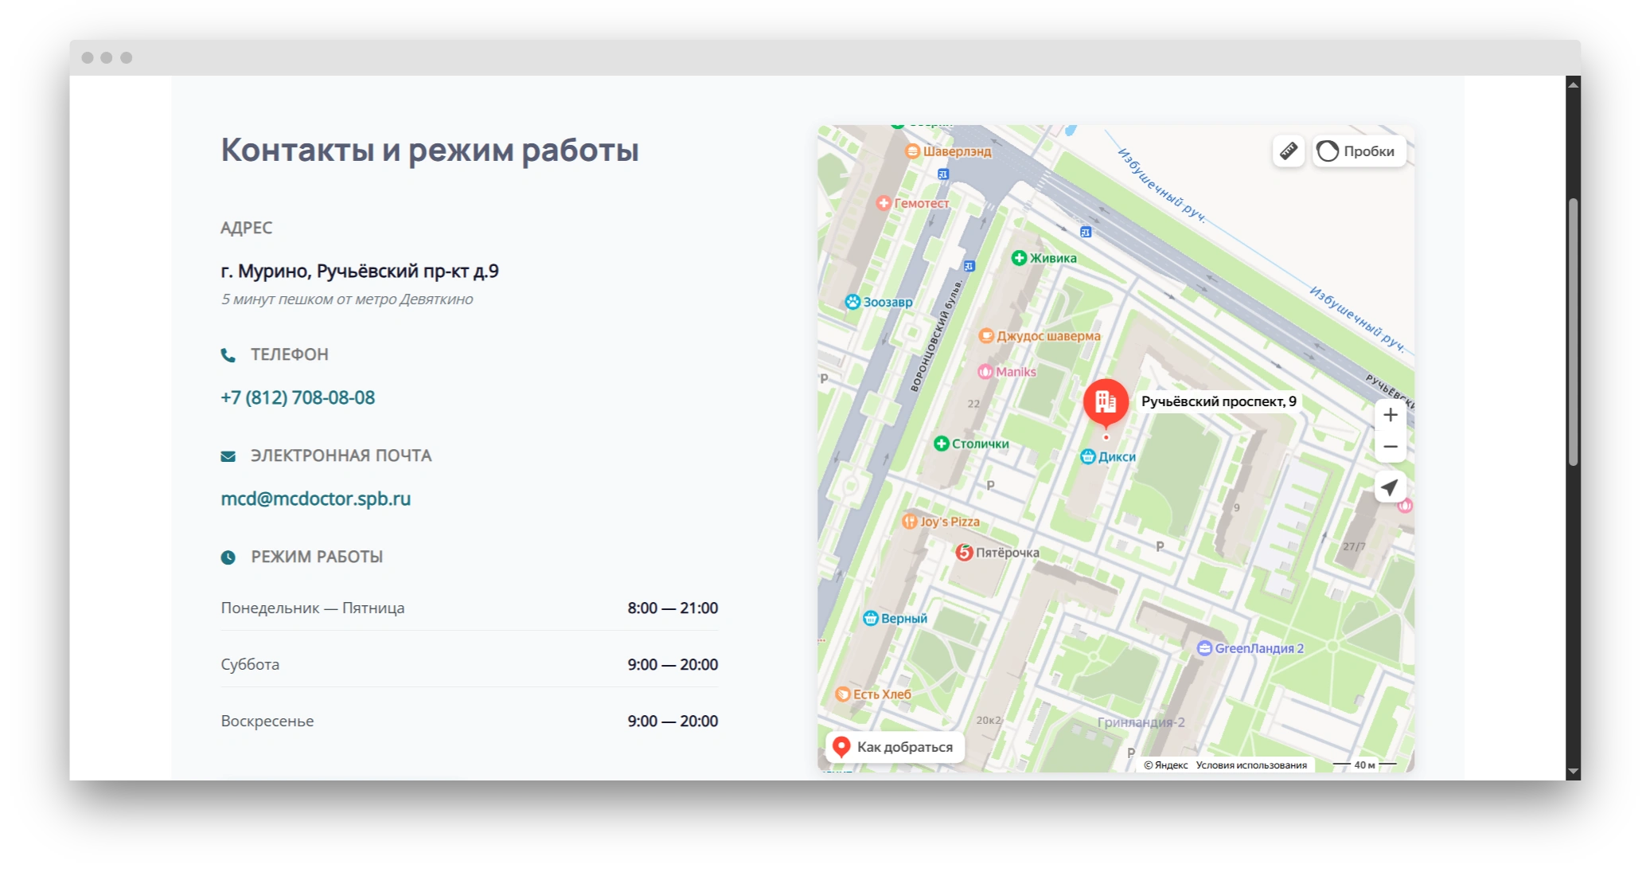Select the Зоозавр pet shop marker
Image resolution: width=1650 pixels, height=880 pixels.
click(879, 302)
